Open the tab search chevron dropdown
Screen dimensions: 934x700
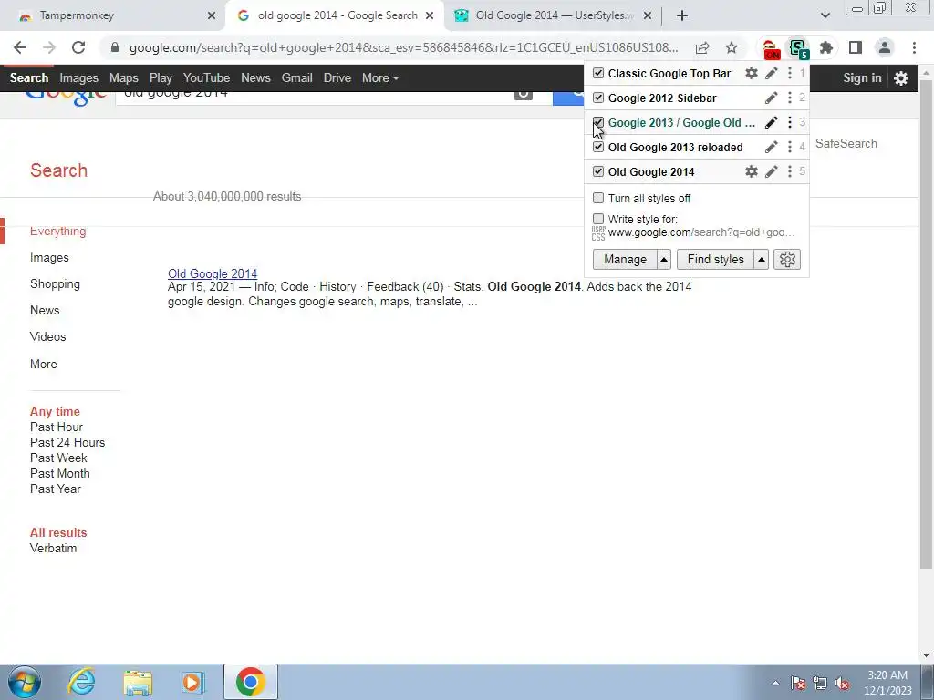click(825, 15)
